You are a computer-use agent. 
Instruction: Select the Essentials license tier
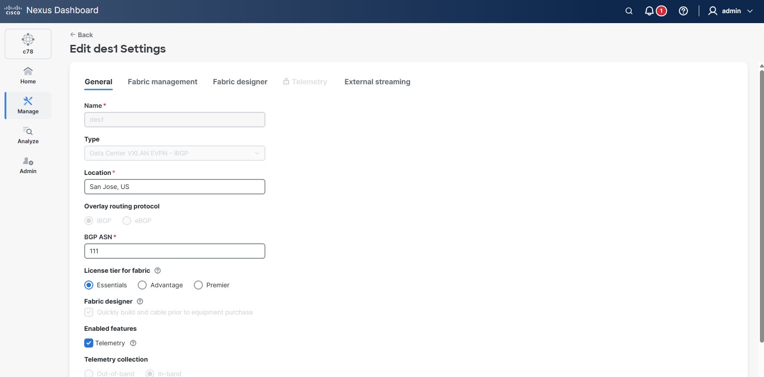[x=89, y=285]
